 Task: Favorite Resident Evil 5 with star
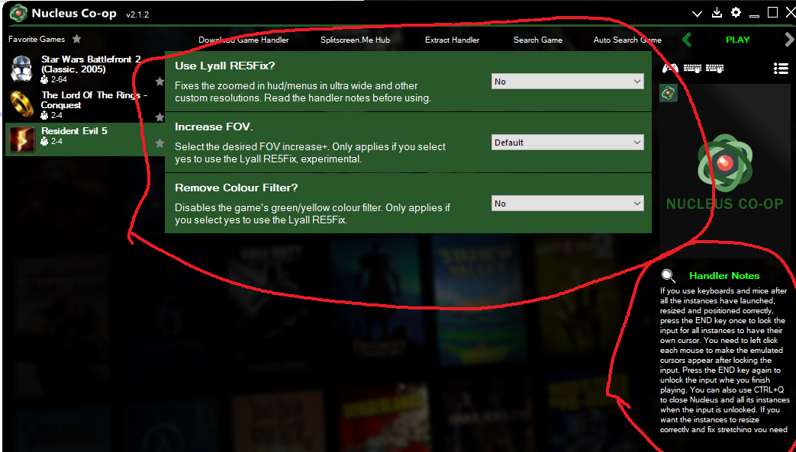point(160,143)
